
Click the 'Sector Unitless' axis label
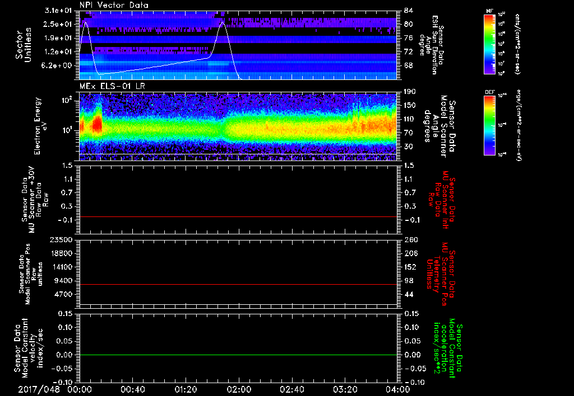(23, 45)
